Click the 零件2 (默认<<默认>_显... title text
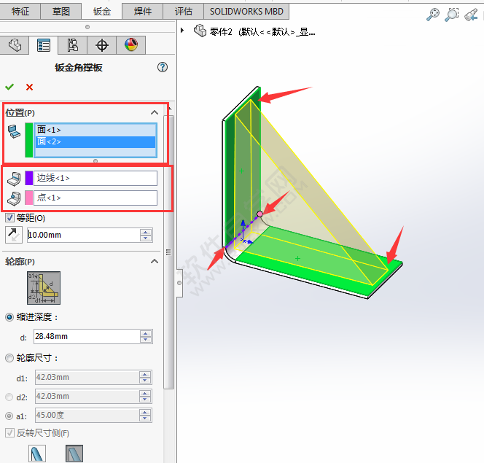The height and width of the screenshot is (463, 484). click(262, 31)
